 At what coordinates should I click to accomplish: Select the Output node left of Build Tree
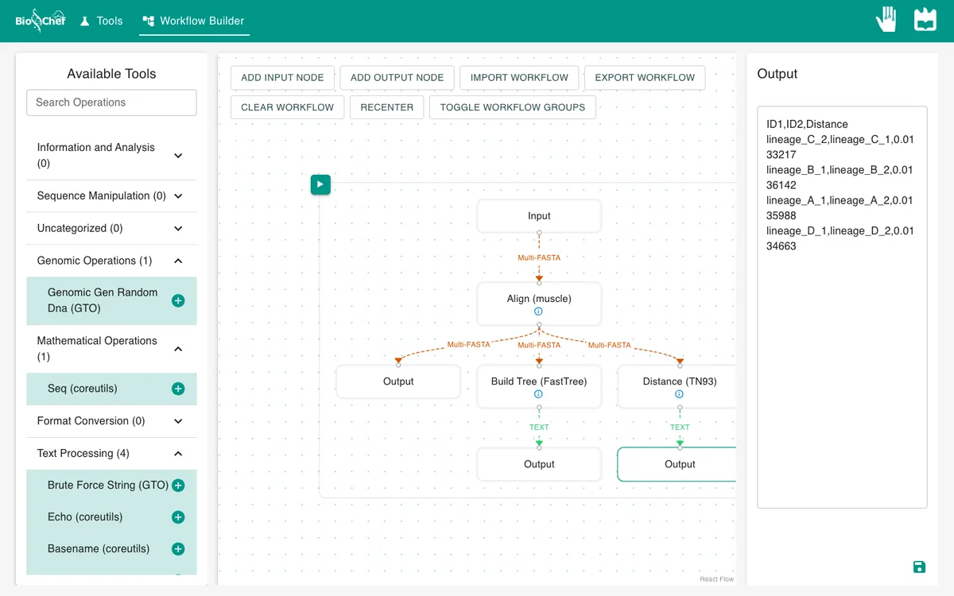click(x=398, y=381)
